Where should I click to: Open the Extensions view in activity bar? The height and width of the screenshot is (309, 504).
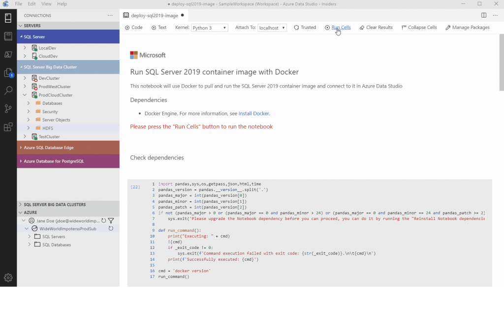click(x=8, y=127)
